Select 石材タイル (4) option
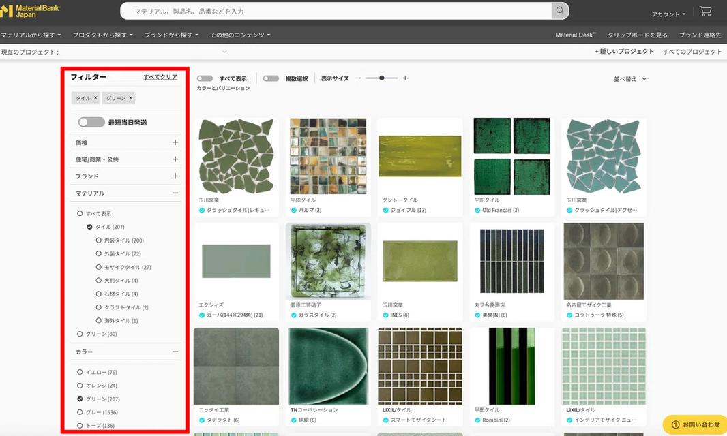 tap(98, 294)
